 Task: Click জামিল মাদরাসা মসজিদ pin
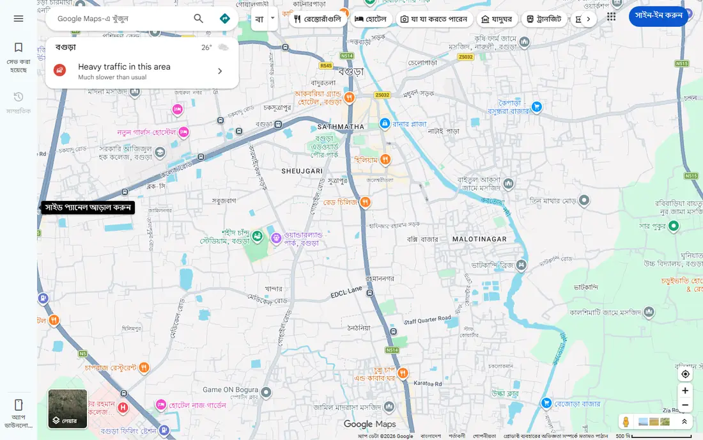[389, 406]
